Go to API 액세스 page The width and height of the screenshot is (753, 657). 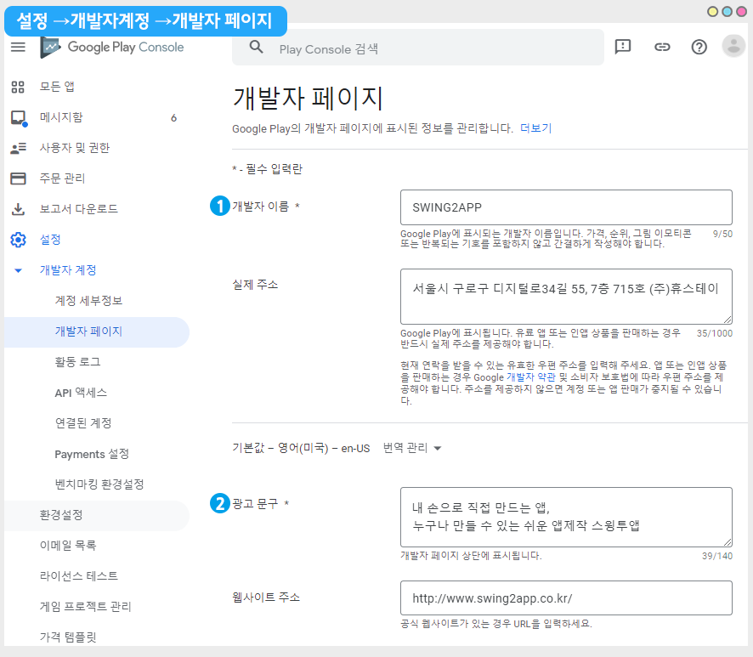(x=80, y=393)
